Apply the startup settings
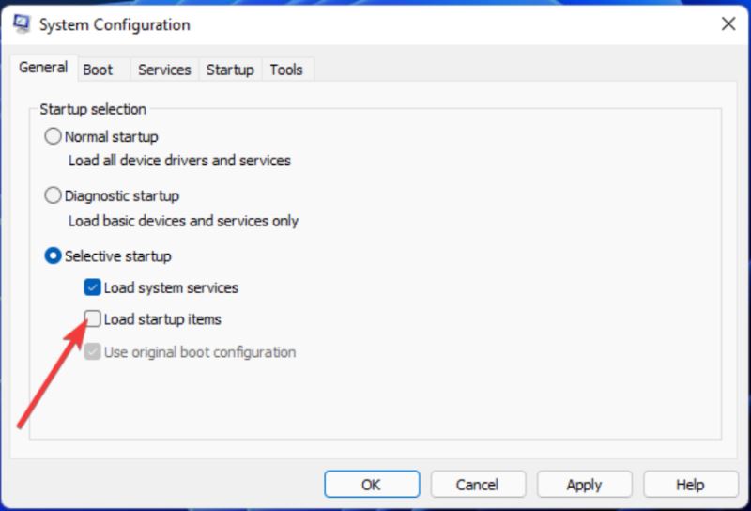The height and width of the screenshot is (511, 751). (x=584, y=485)
